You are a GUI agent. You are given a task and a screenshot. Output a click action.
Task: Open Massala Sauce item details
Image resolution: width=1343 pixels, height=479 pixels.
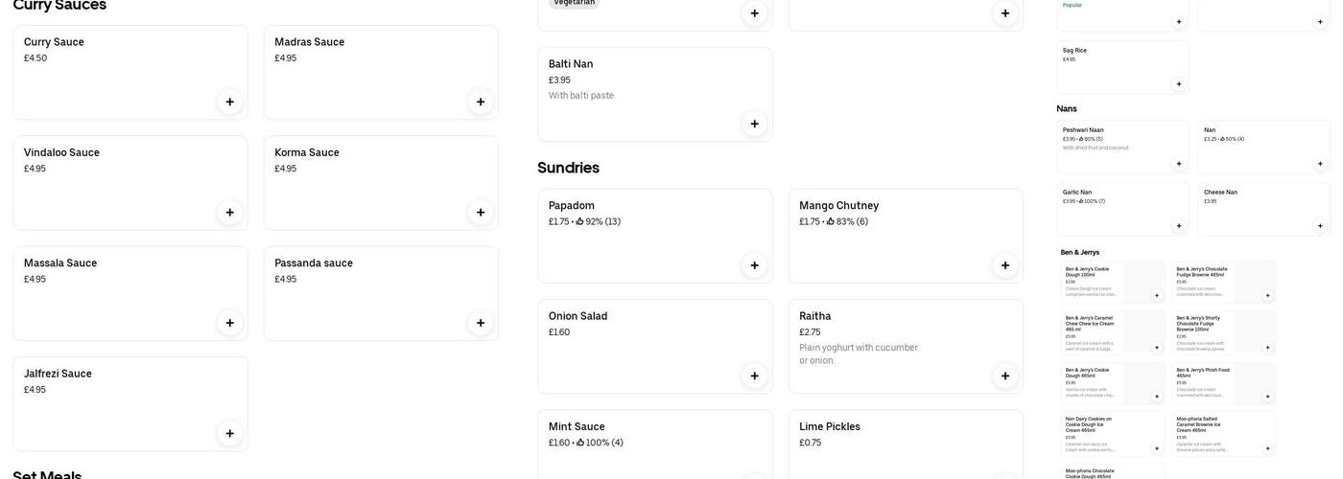click(60, 263)
